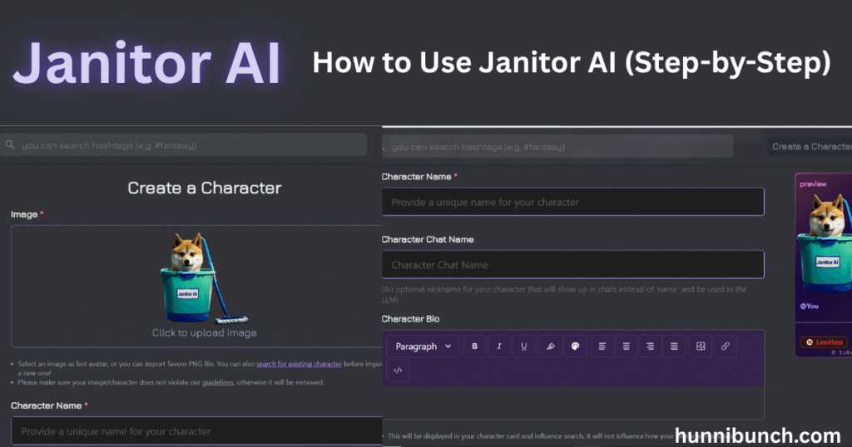Insert link in Character Bio

726,346
